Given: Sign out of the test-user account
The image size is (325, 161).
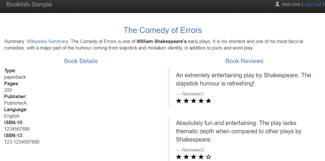Looking at the screenshot, I should click(x=313, y=4).
